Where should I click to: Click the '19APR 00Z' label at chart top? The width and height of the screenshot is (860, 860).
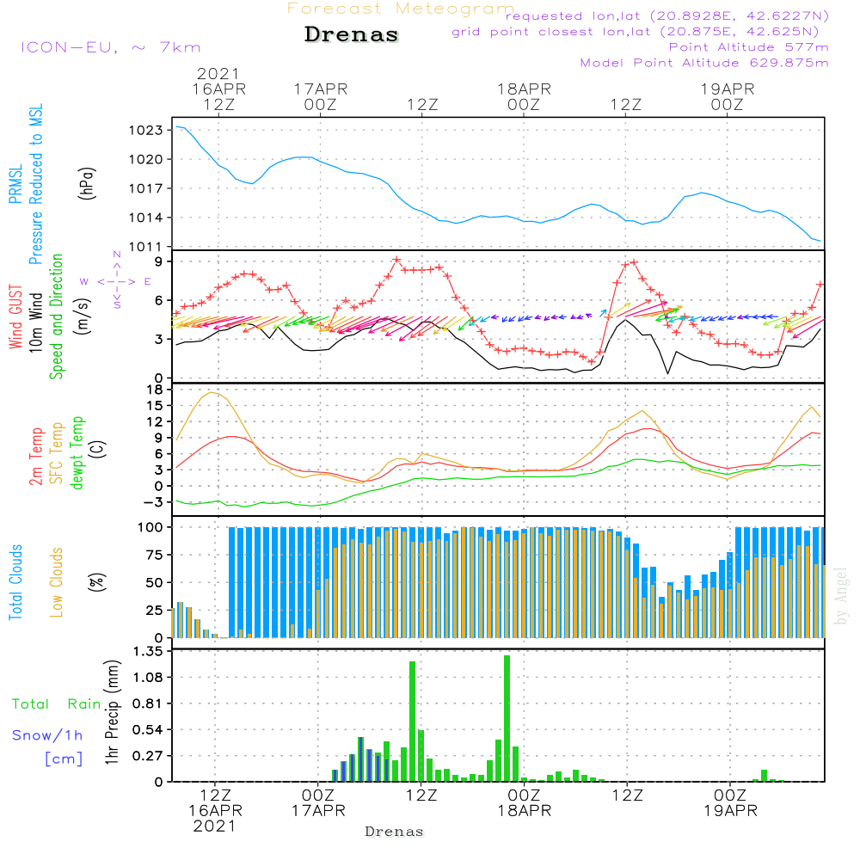coord(728,96)
